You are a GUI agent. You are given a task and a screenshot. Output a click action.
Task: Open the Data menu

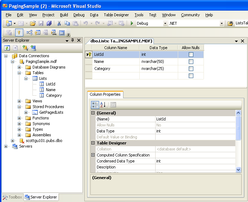pos(94,15)
